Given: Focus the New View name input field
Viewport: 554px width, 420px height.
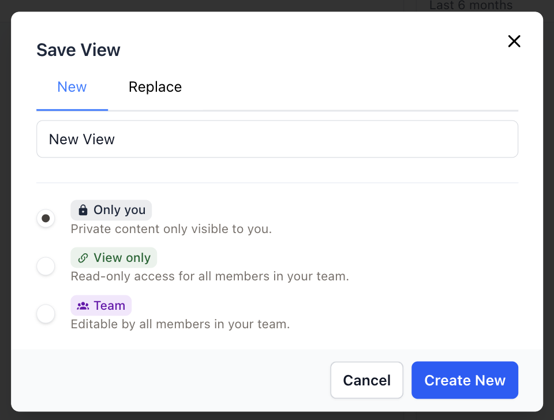Looking at the screenshot, I should (277, 139).
